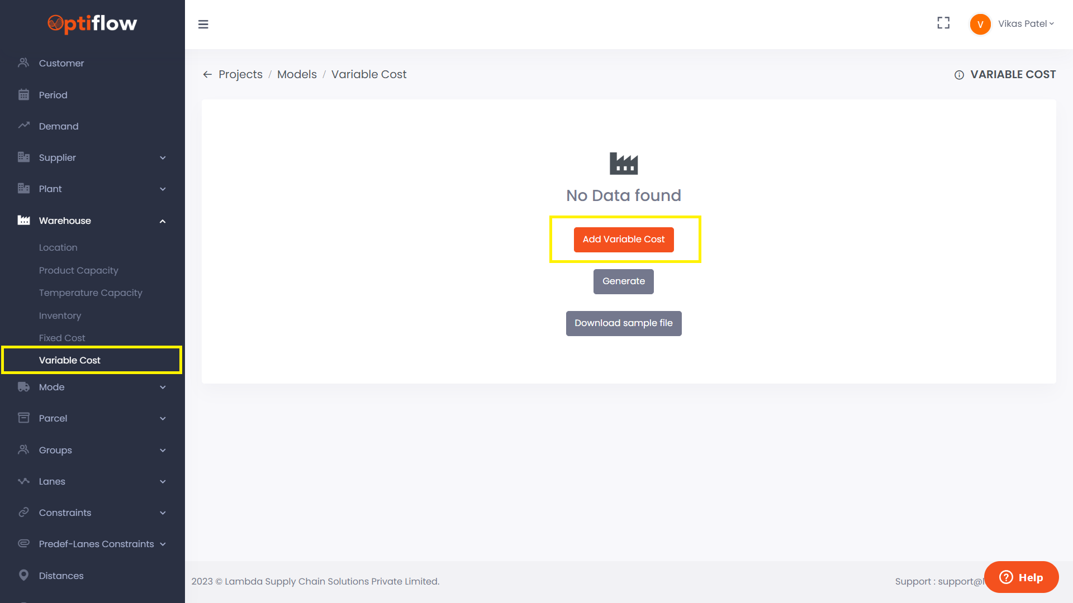The height and width of the screenshot is (603, 1073).
Task: Collapse the Warehouse menu section
Action: point(163,221)
